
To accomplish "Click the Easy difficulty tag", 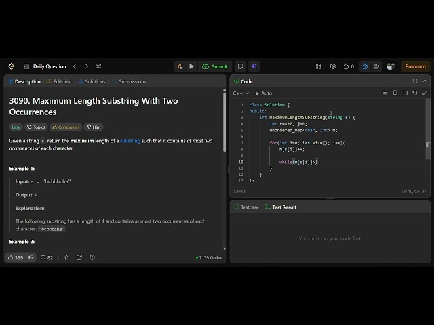I will click(x=16, y=127).
